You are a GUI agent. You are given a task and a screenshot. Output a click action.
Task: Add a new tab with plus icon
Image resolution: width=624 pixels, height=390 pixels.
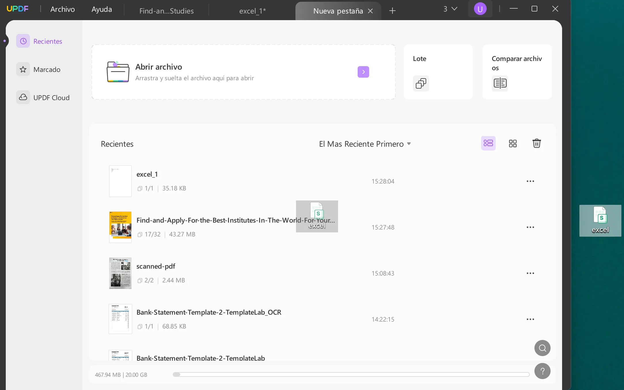(x=392, y=11)
